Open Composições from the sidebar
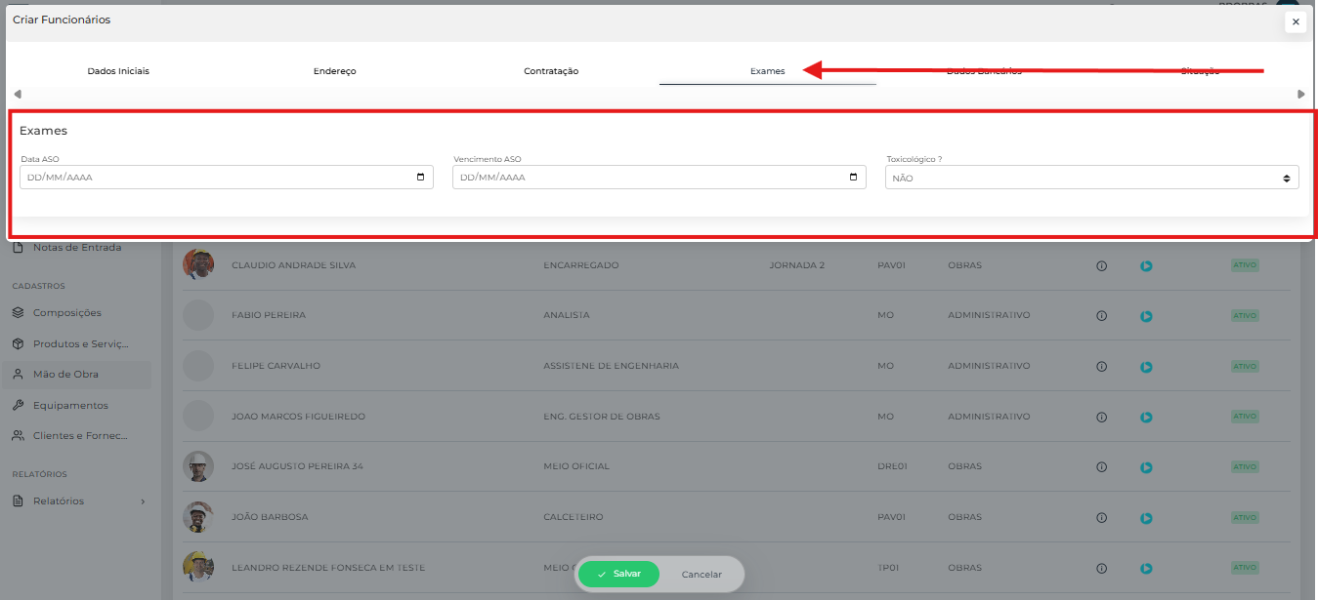Viewport: 1318px width, 600px height. pyautogui.click(x=66, y=313)
